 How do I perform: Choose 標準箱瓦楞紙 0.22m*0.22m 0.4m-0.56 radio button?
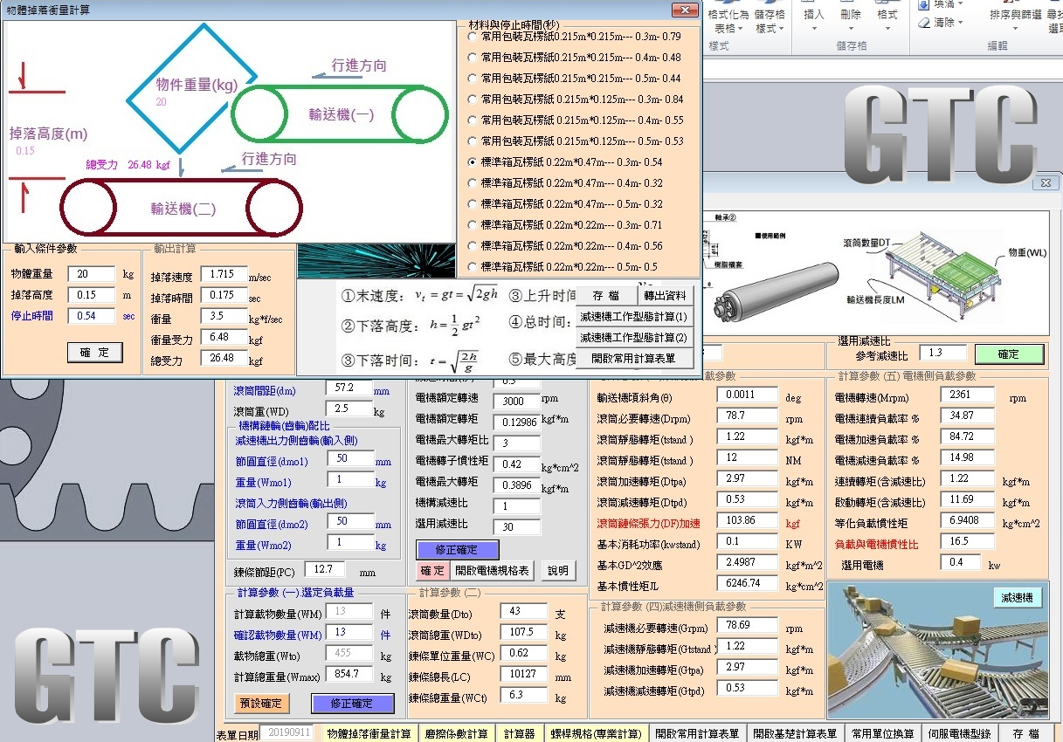(x=473, y=246)
